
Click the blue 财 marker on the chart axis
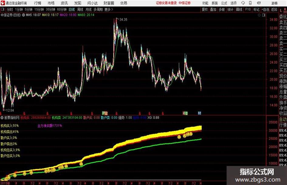[199, 113]
